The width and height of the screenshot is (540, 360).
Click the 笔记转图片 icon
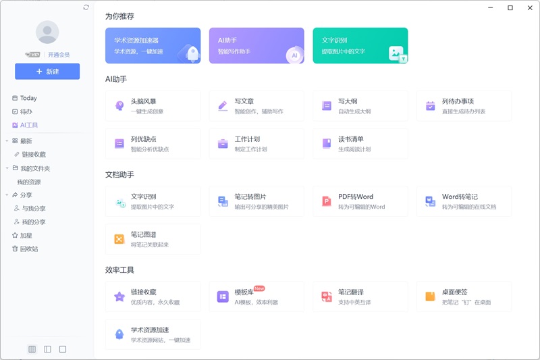pos(223,201)
